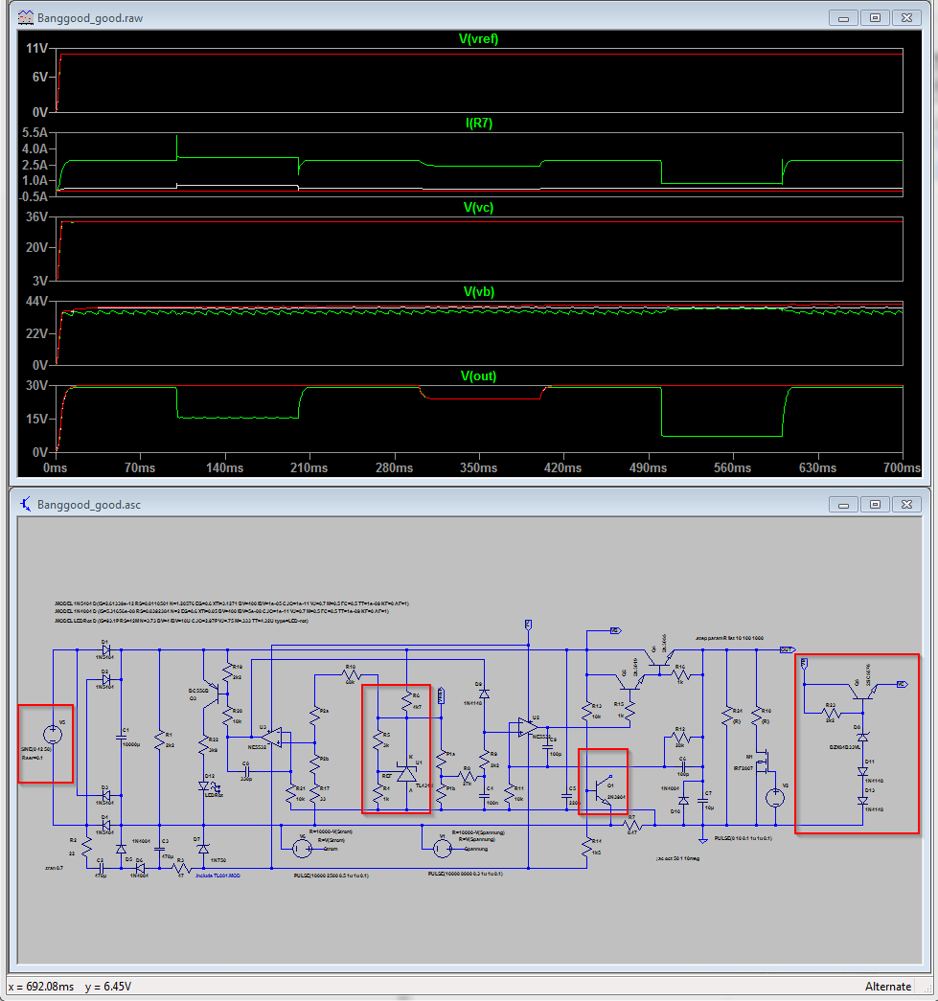Click the Banggood_good.asc window title icon
This screenshot has height=1001, width=938.
click(26, 504)
